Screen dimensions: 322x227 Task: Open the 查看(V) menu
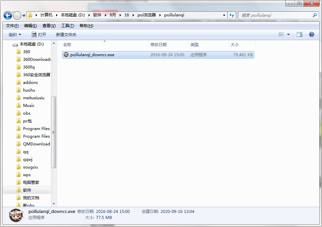tap(49, 26)
